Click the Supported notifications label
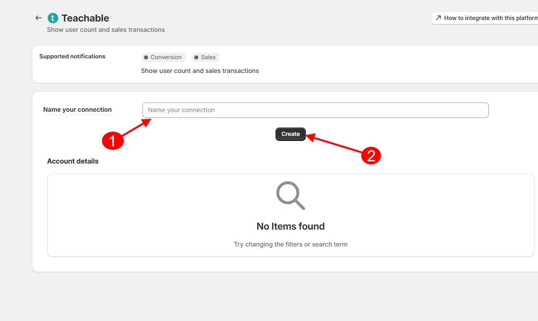The width and height of the screenshot is (538, 321). 72,56
